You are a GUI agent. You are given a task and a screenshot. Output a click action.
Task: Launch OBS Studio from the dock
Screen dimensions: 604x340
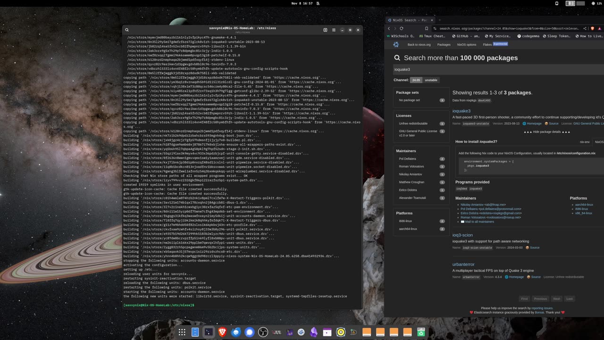click(263, 332)
